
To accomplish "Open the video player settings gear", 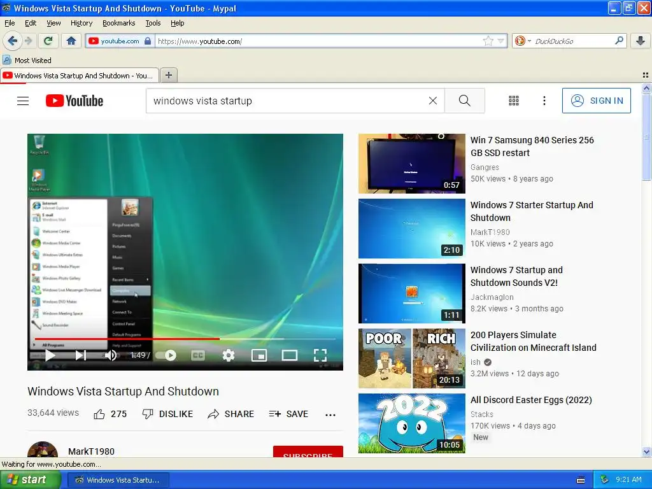I will [229, 355].
